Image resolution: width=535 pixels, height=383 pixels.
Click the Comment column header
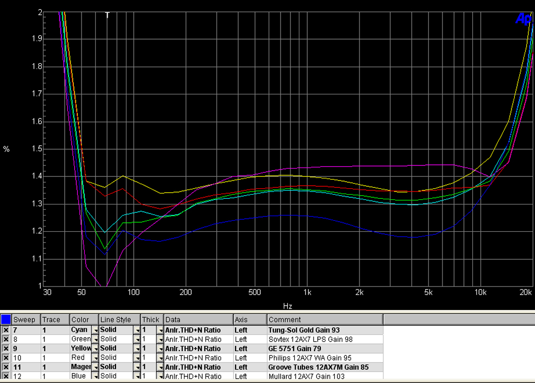pyautogui.click(x=325, y=320)
